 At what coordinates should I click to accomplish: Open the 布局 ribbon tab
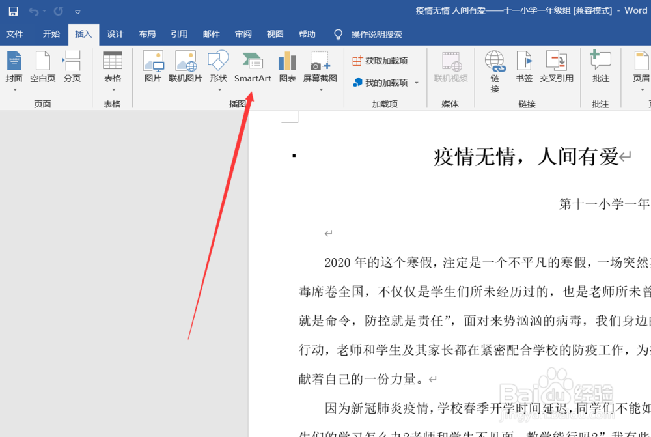coord(147,34)
